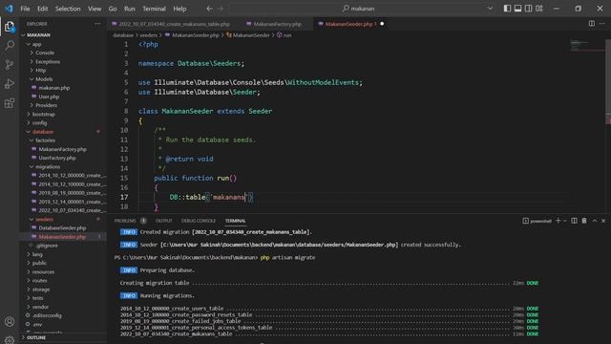
Task: Open the Source Control view
Action: click(x=10, y=65)
